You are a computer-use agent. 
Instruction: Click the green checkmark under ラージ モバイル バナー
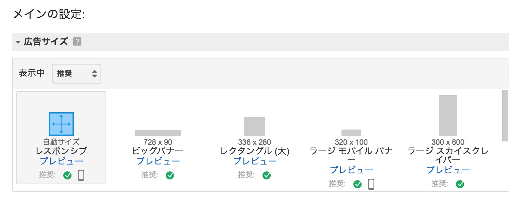[357, 184]
